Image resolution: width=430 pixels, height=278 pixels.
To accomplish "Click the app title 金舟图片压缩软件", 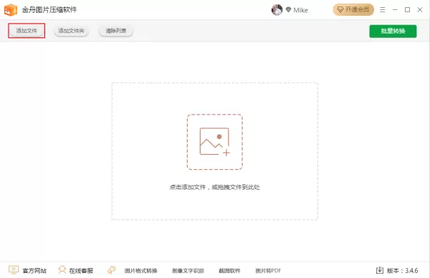I will point(49,10).
